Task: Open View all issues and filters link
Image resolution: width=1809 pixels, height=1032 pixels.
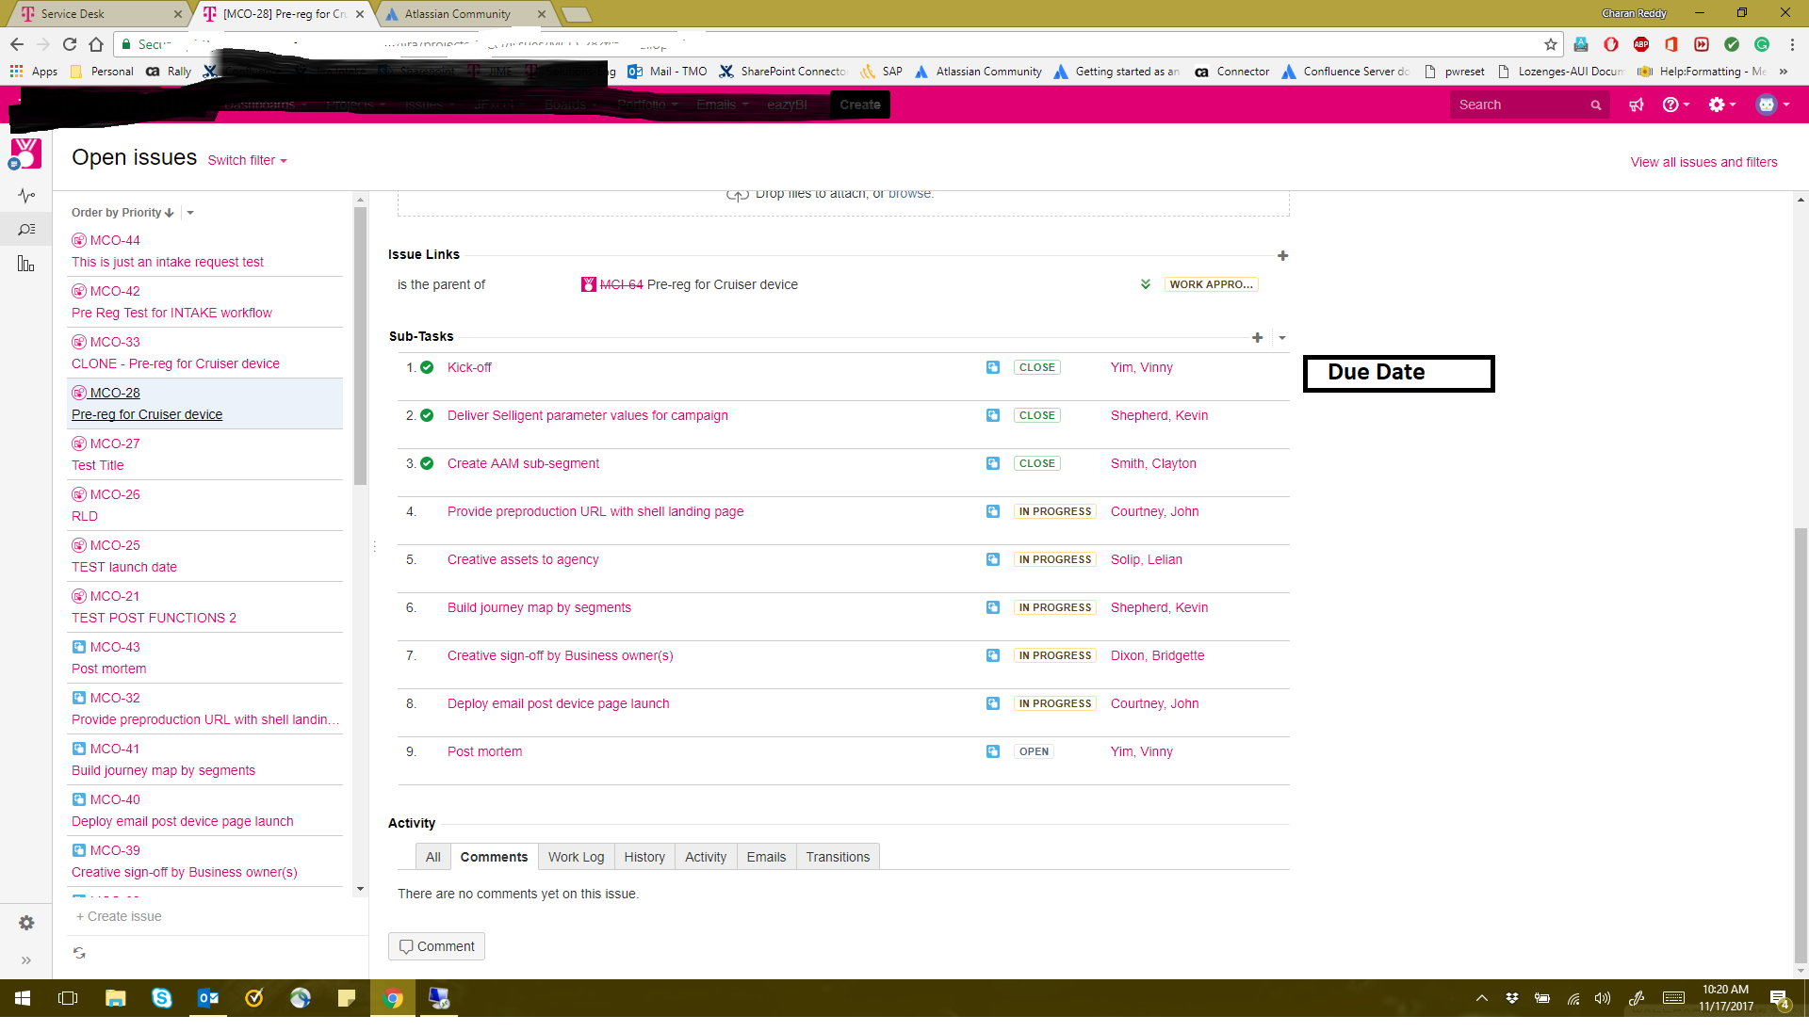Action: click(1703, 162)
